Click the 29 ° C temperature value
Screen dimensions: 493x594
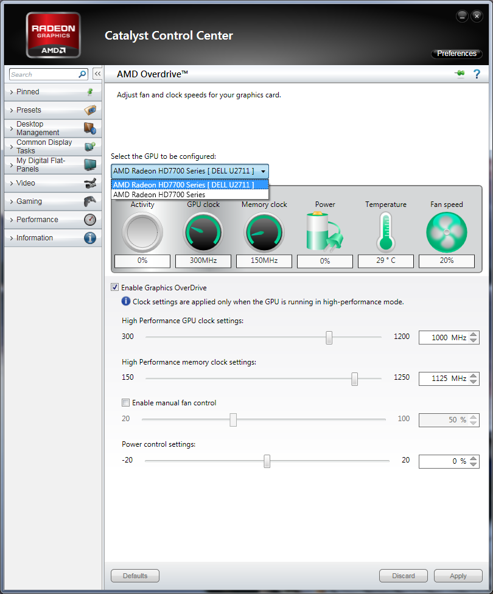click(386, 260)
